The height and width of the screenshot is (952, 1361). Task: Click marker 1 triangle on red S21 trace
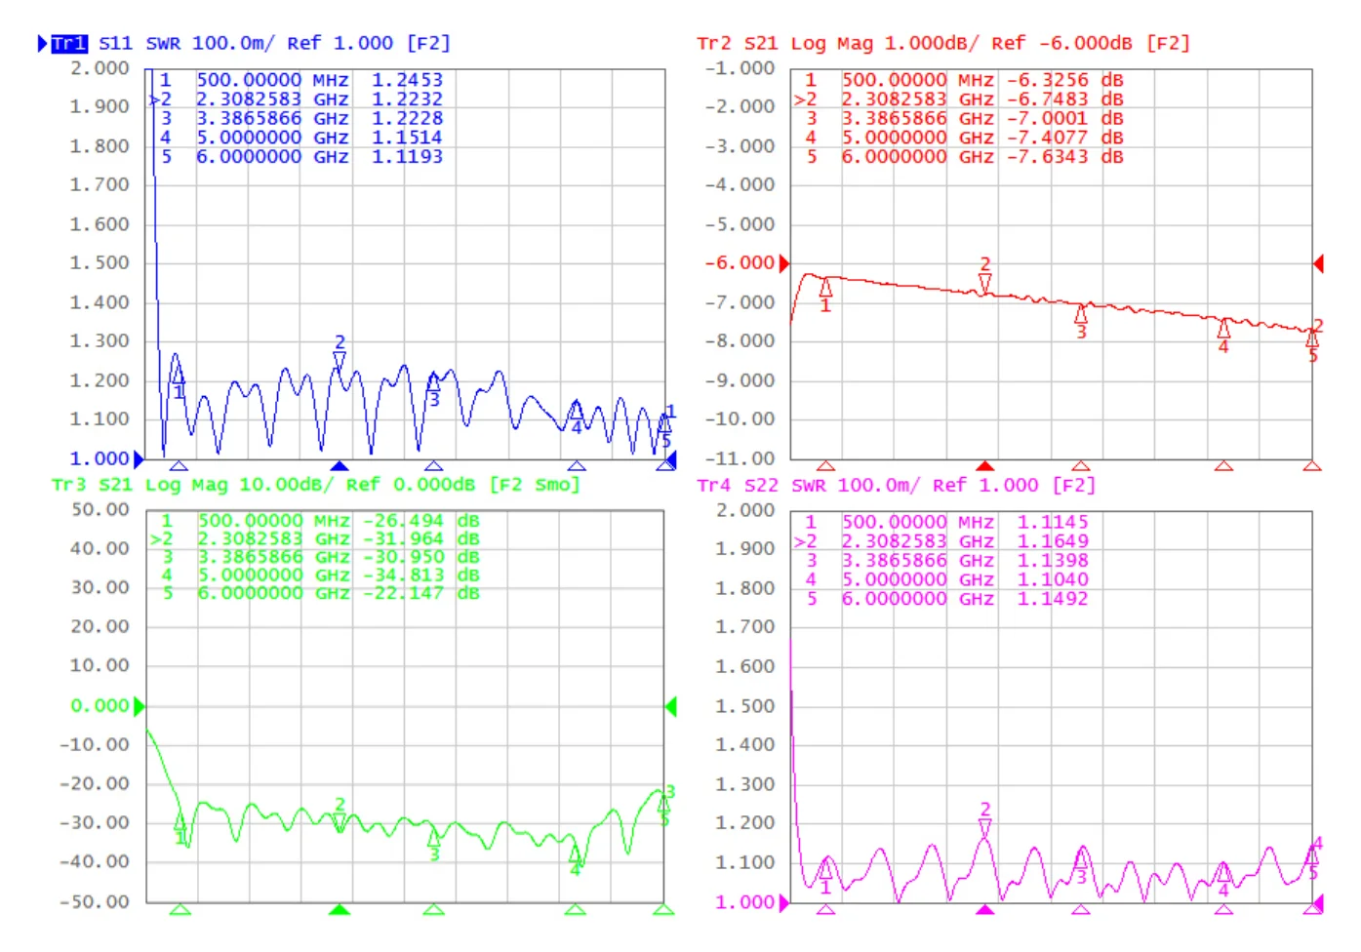tap(826, 288)
